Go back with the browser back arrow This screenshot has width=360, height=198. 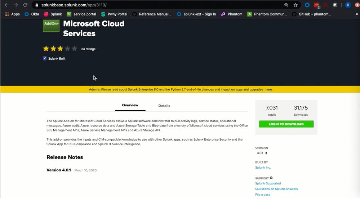tap(6, 5)
